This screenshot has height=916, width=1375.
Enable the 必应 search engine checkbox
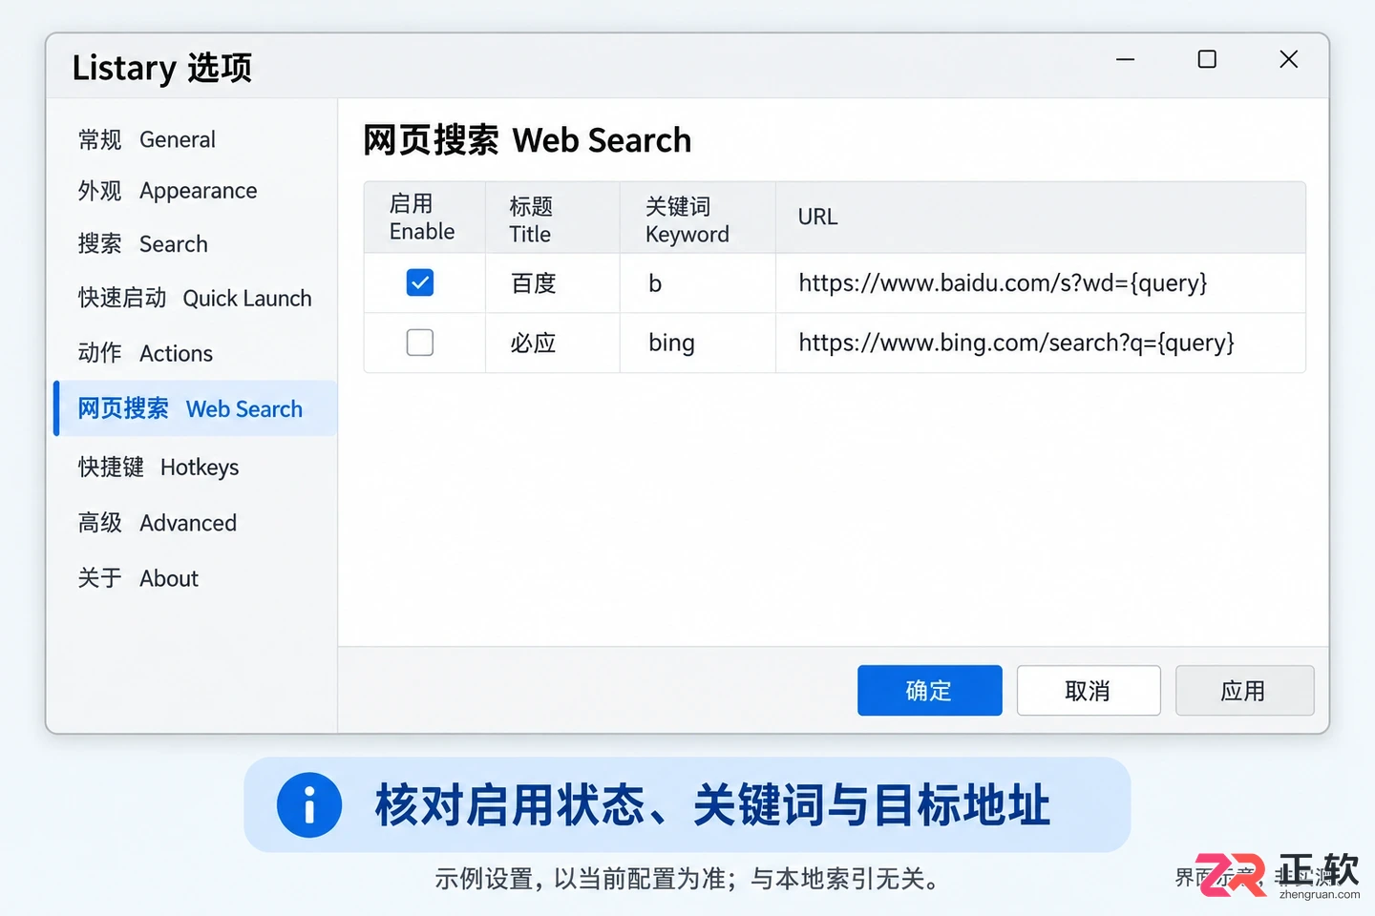(x=420, y=343)
